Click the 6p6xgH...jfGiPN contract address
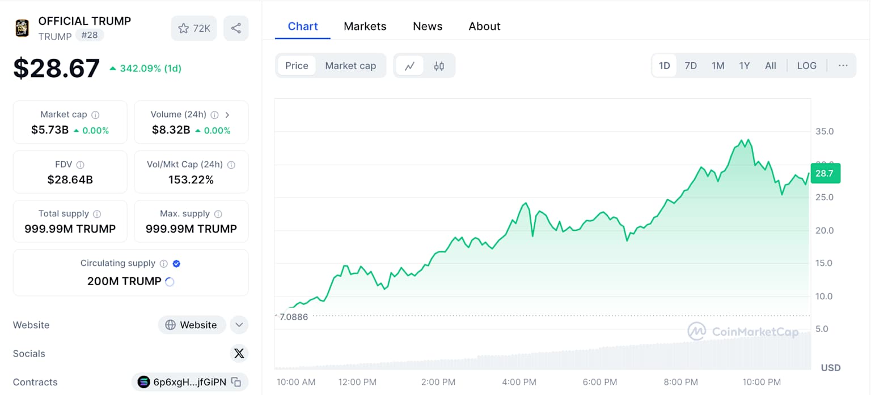 (189, 383)
